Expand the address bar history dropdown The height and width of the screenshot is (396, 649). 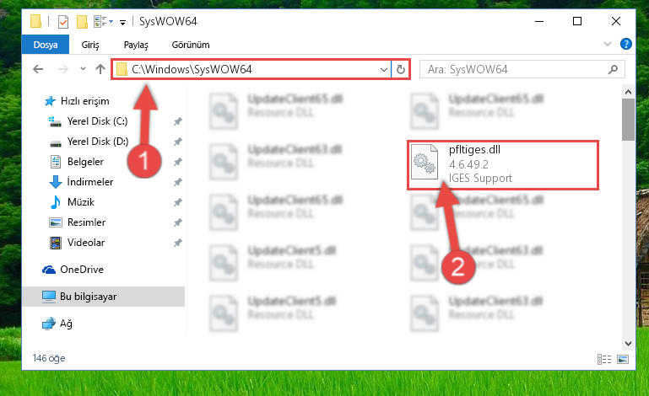384,69
